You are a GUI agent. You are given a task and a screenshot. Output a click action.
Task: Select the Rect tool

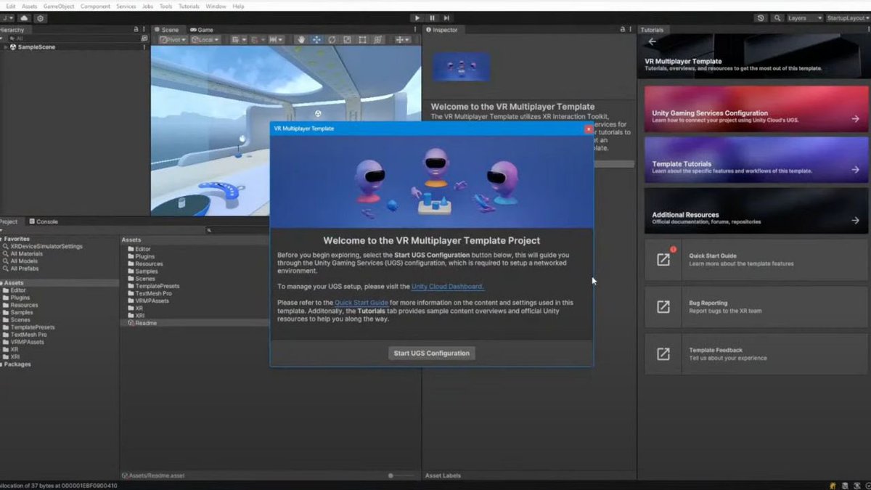click(x=362, y=40)
